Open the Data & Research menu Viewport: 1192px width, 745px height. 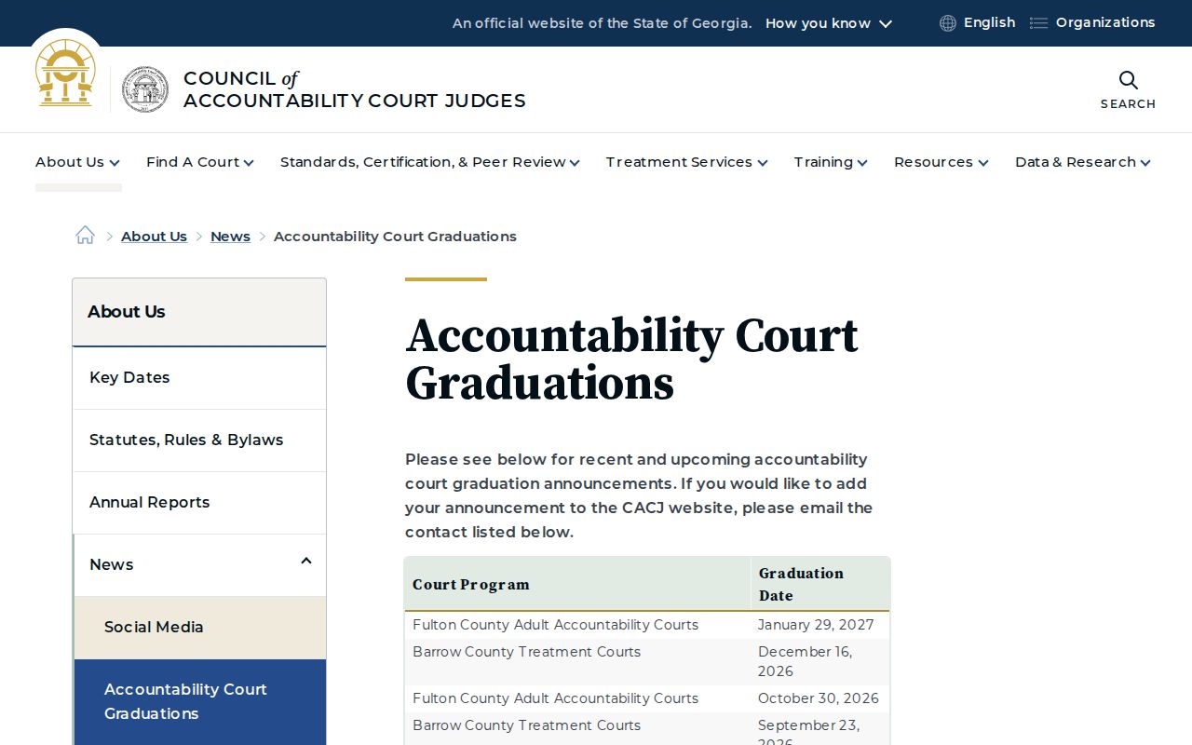tap(1083, 162)
